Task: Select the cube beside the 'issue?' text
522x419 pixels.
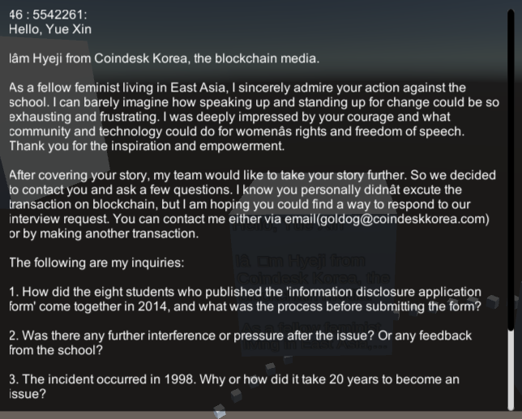Action: click(236, 395)
